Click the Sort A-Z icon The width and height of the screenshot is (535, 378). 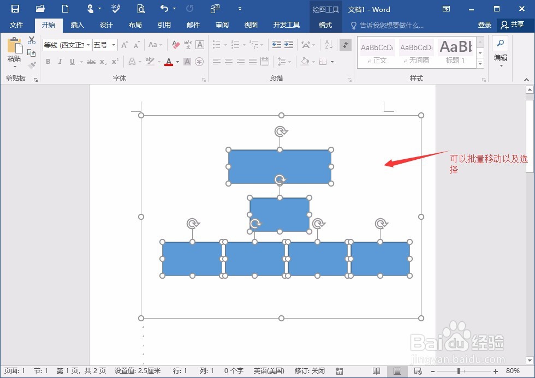click(329, 44)
